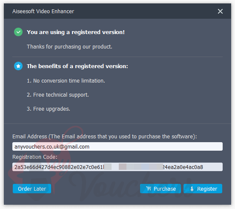The width and height of the screenshot is (235, 209).
Task: Click the Email Address description label
Action: click(105, 137)
